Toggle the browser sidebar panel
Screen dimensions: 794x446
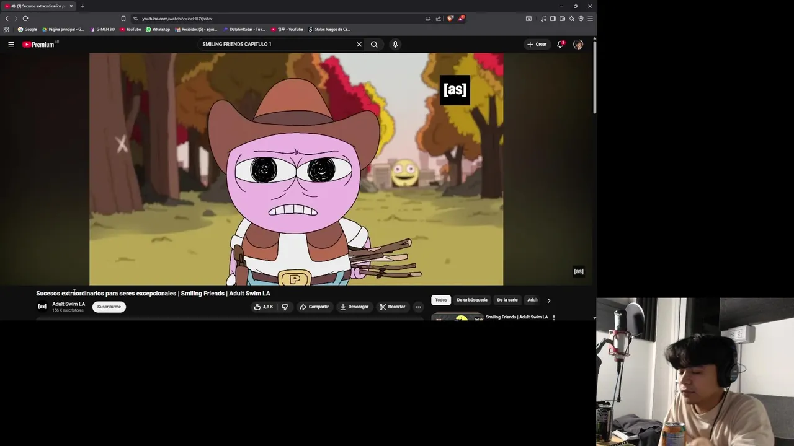click(x=553, y=19)
